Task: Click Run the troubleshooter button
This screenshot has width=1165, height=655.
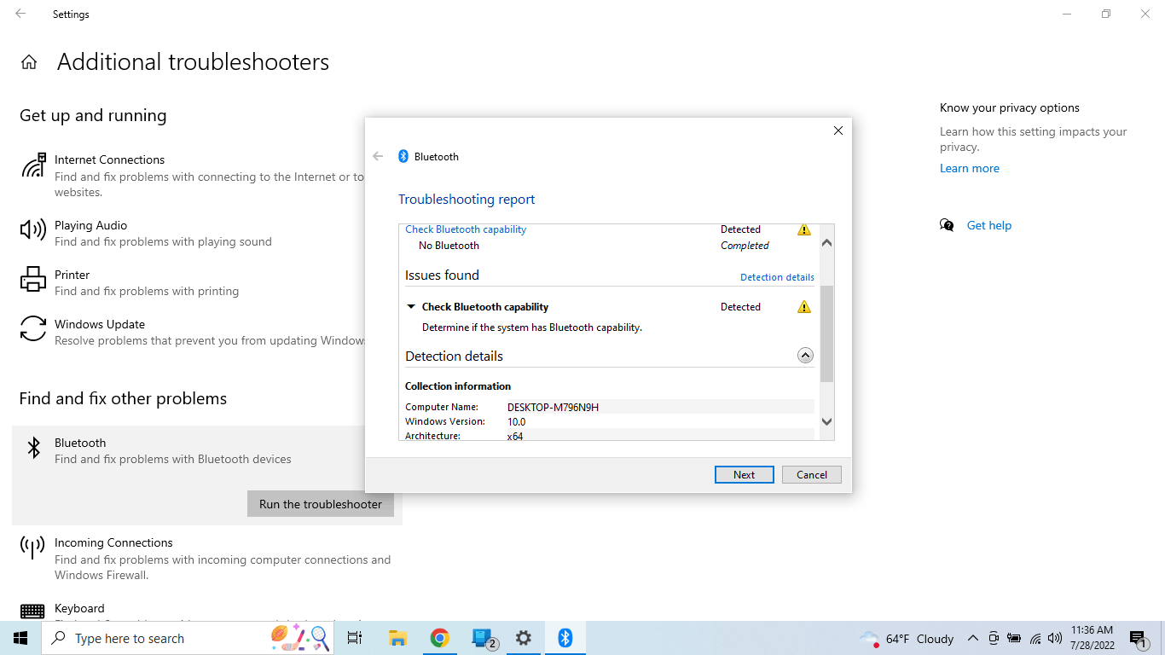Action: [x=320, y=504]
